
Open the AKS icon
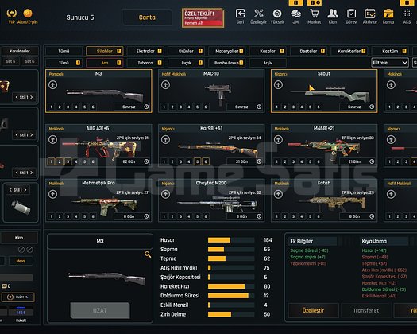(x=407, y=14)
